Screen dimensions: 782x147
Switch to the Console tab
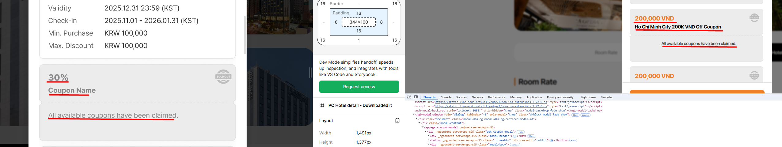pos(446,97)
